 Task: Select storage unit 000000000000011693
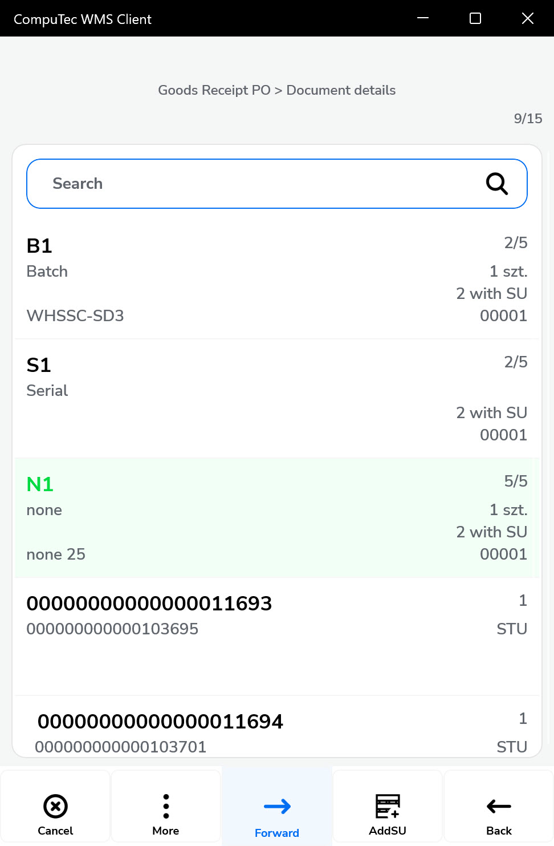coord(149,604)
